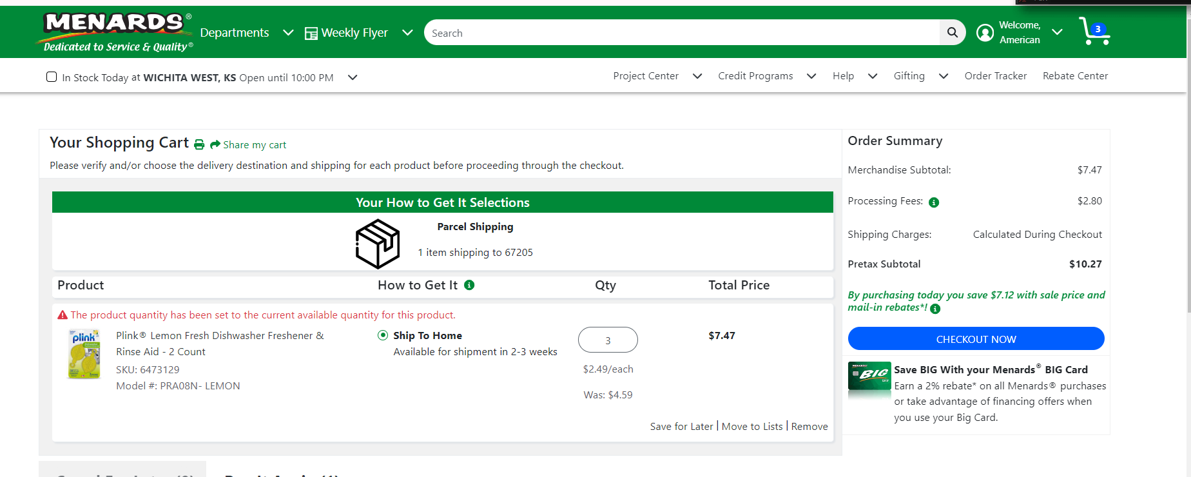Viewport: 1191px width, 477px height.
Task: Open the shopping cart icon showing 3
Action: (1094, 31)
